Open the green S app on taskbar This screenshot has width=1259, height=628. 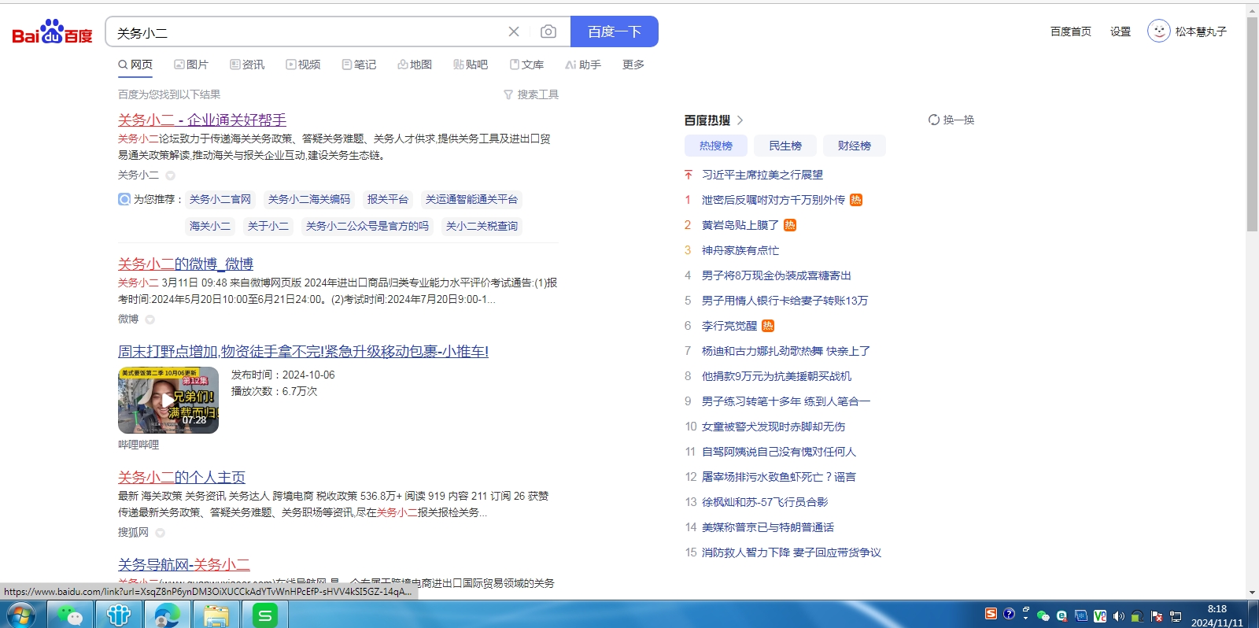(265, 615)
